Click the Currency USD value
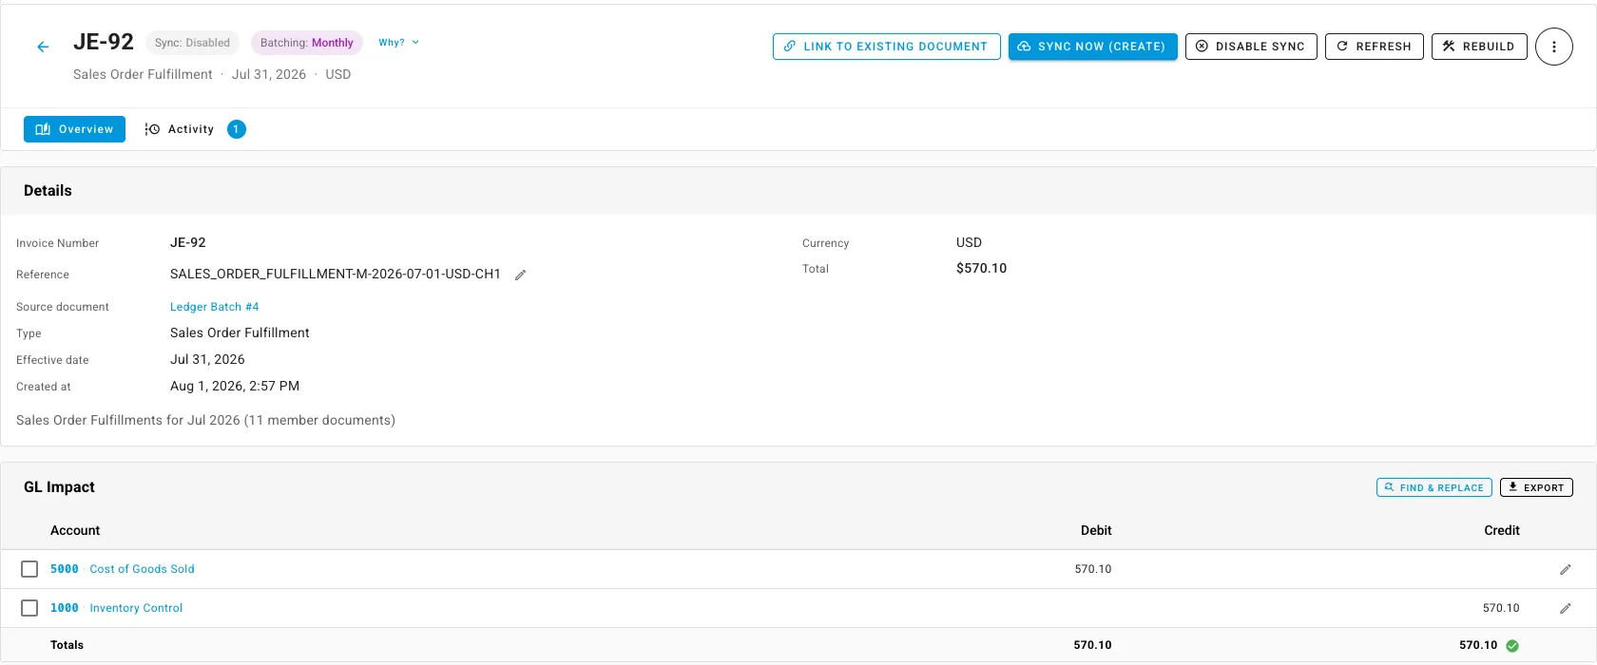The image size is (1597, 665). click(969, 242)
